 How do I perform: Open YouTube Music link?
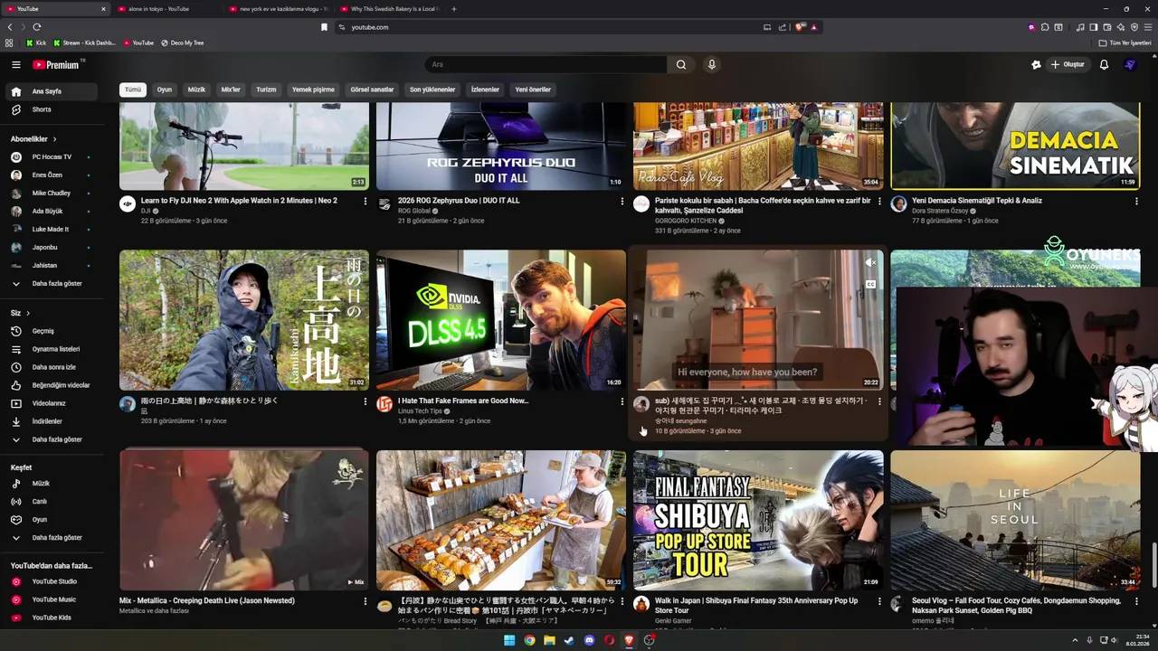coord(52,599)
